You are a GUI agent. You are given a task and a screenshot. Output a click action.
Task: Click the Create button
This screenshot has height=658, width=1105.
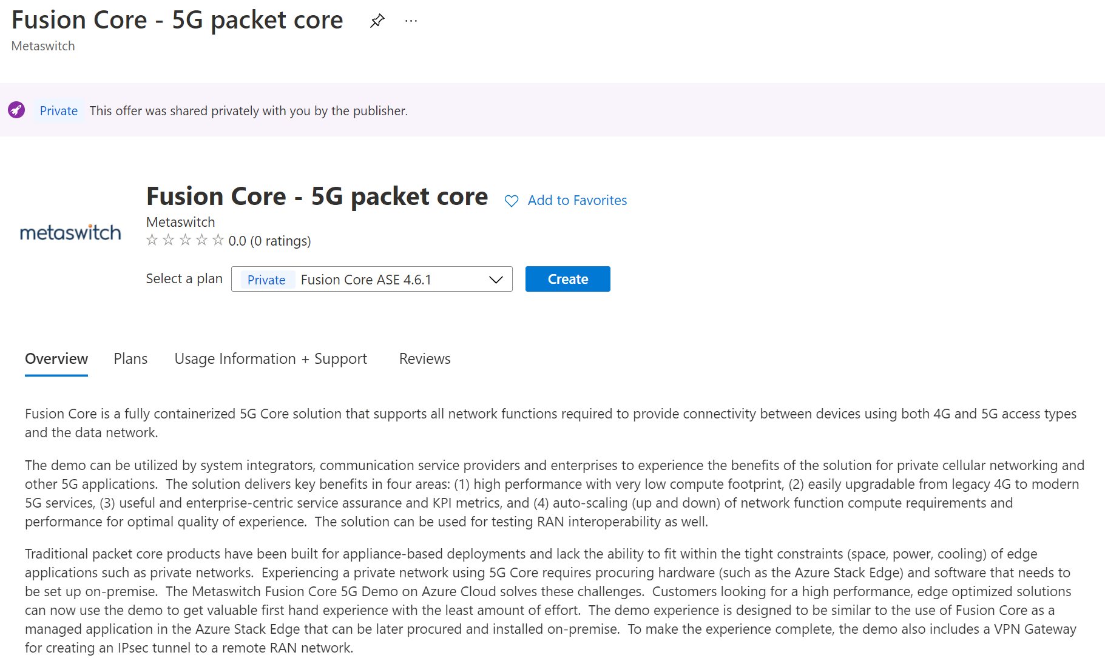tap(567, 279)
